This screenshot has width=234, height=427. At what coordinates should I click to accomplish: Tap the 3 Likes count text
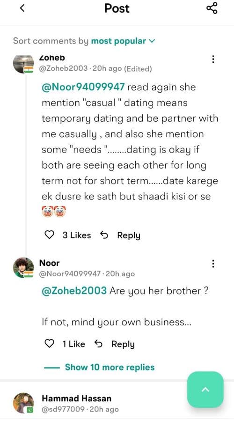tap(77, 235)
